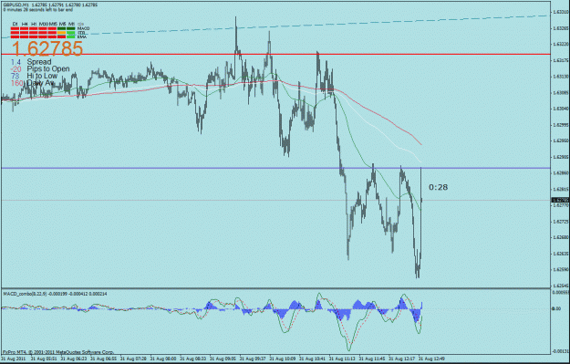Select the H1 timeframe label in dashboard
Image resolution: width=570 pixels, height=364 pixels.
[34, 24]
